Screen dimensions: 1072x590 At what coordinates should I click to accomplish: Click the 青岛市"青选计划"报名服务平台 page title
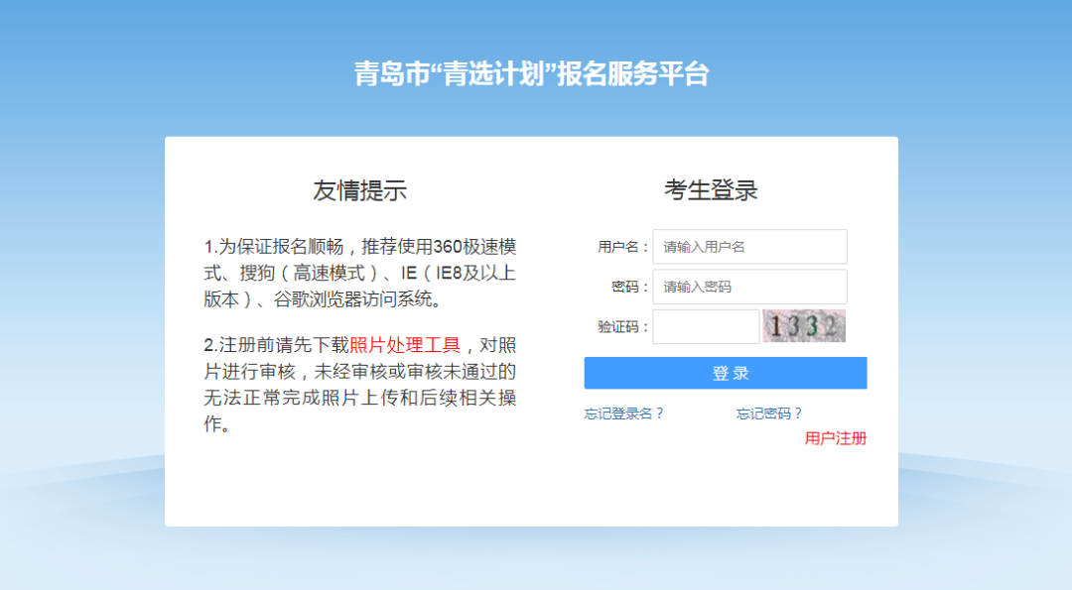[x=531, y=73]
